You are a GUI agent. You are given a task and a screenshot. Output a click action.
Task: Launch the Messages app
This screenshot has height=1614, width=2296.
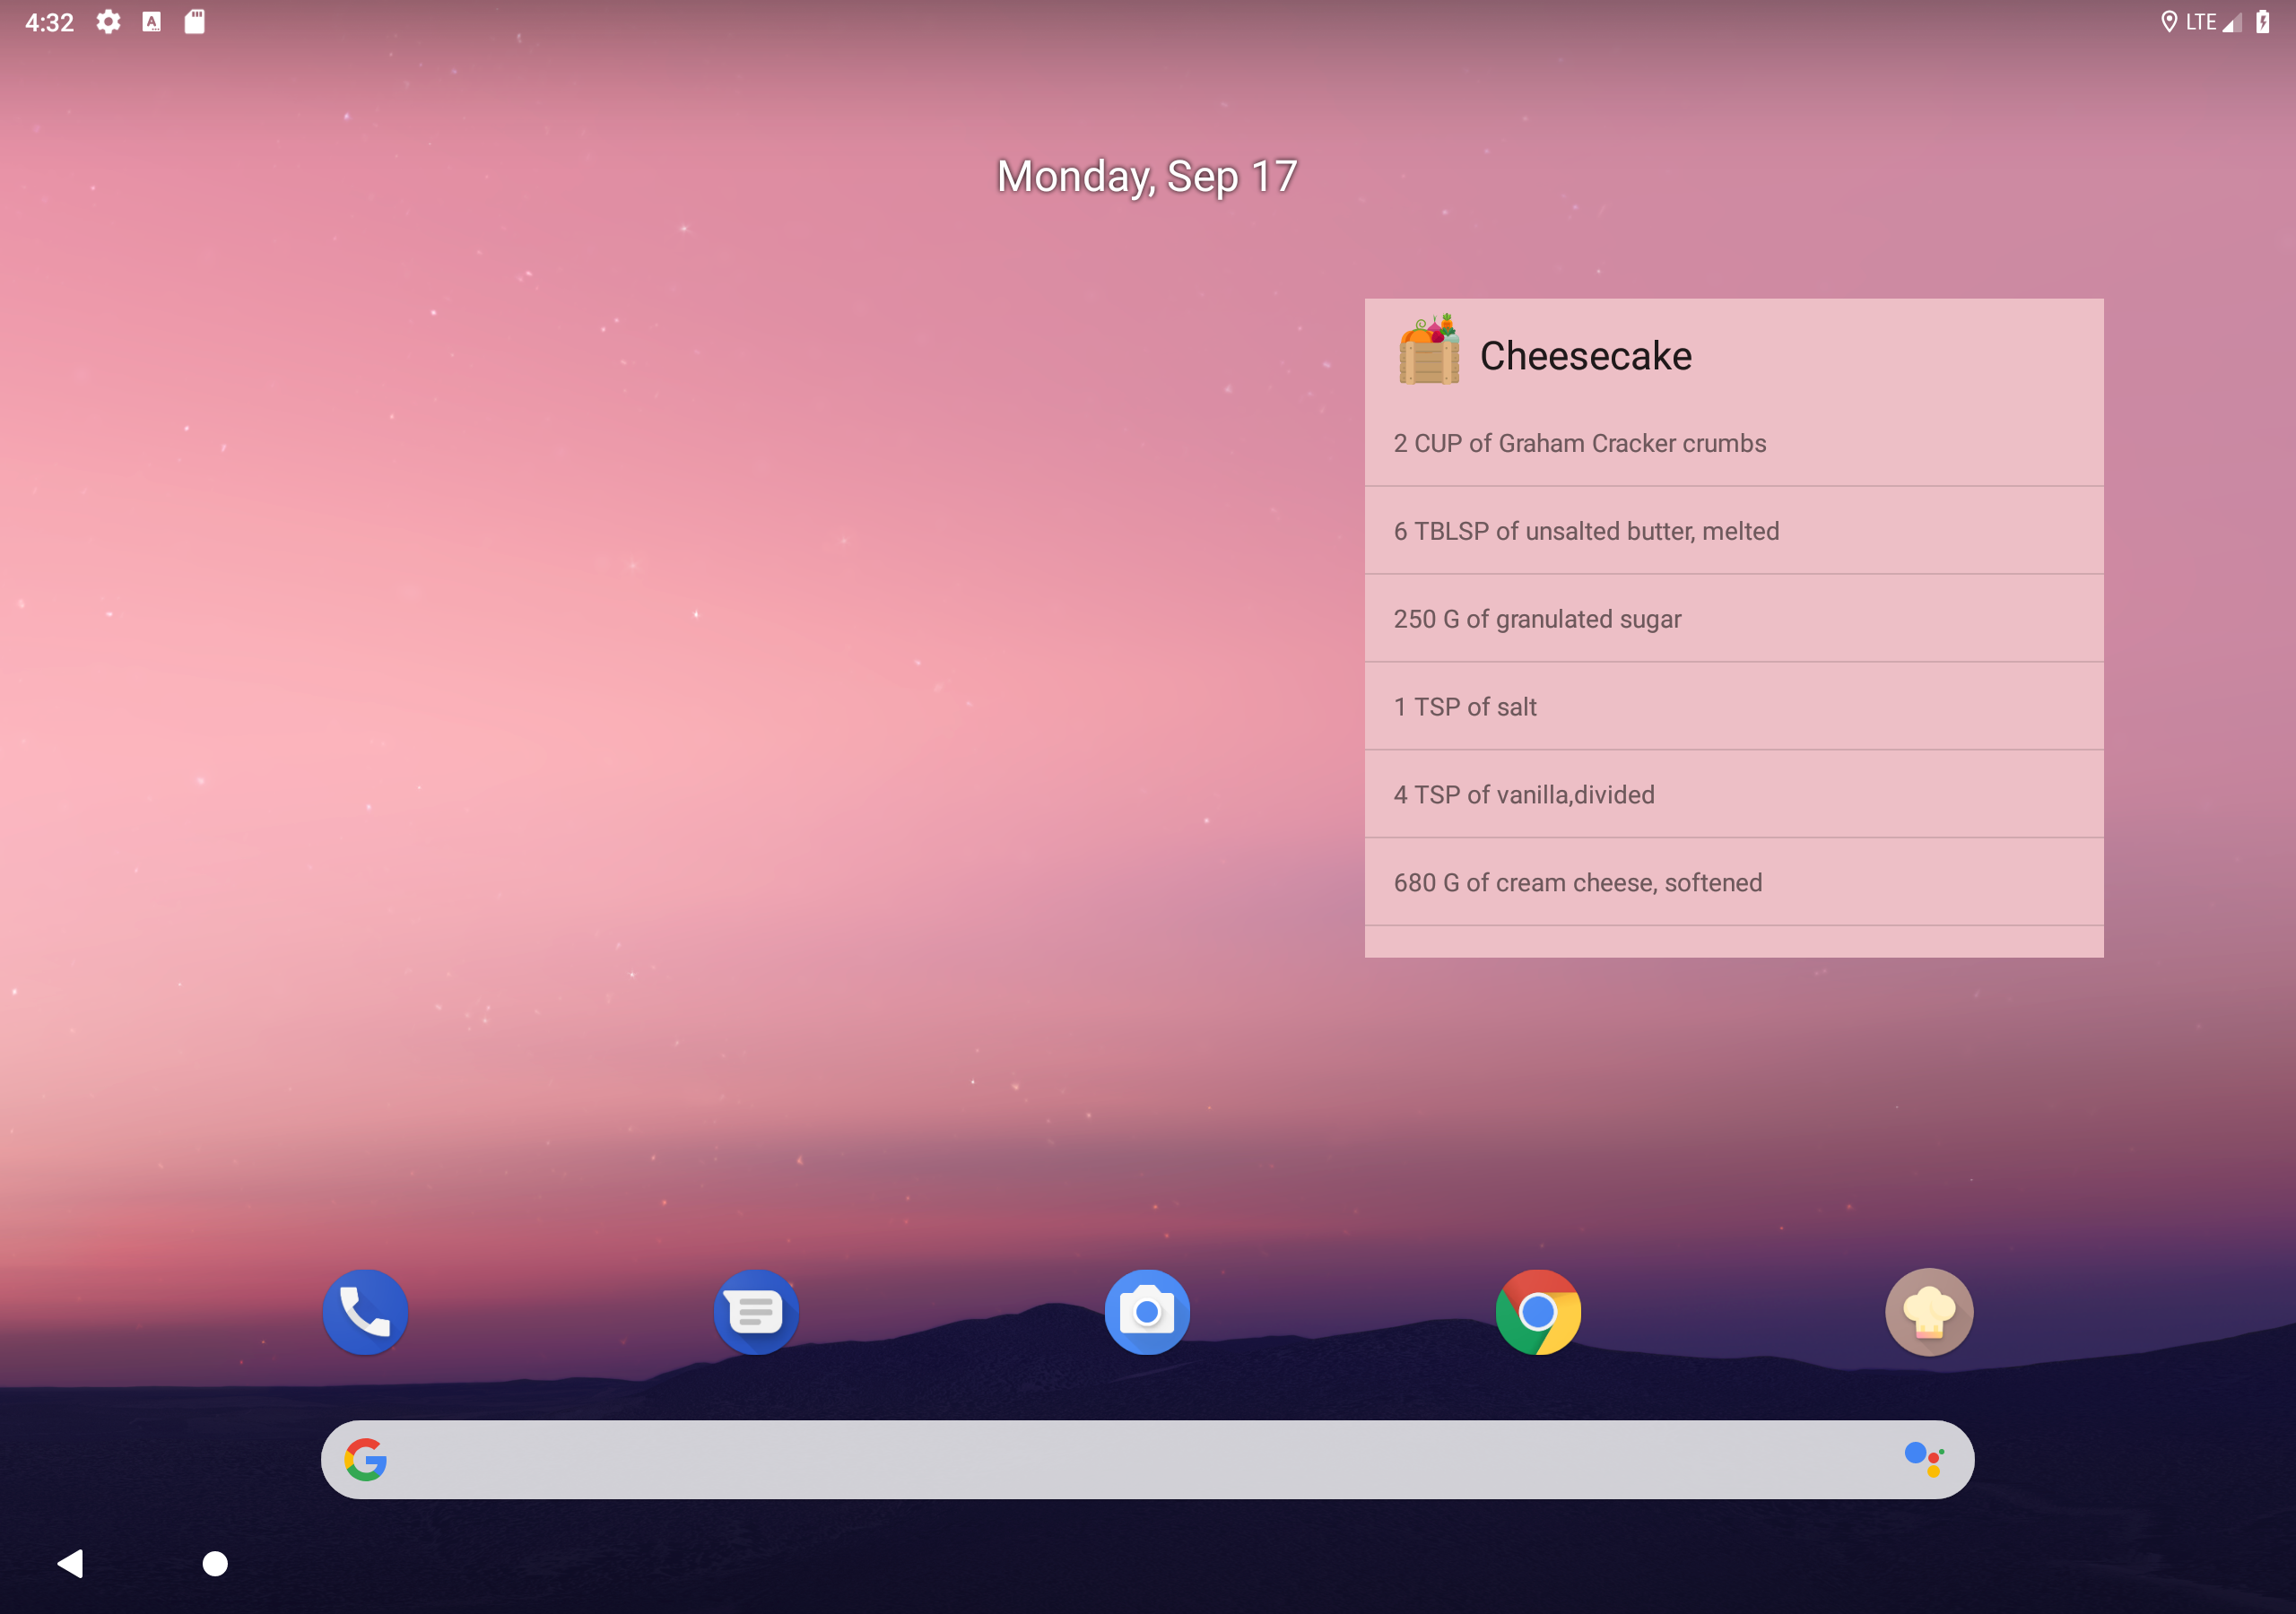click(x=756, y=1312)
